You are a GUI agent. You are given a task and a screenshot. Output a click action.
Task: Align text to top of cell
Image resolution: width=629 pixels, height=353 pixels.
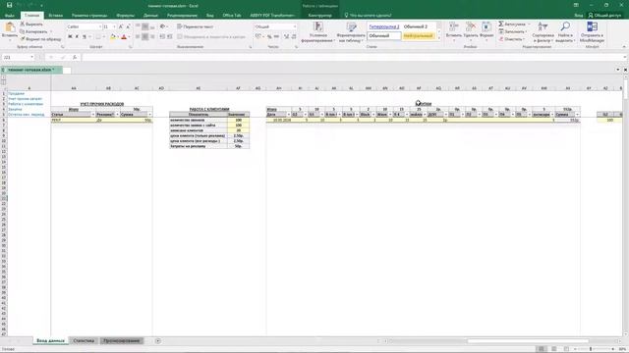tap(138, 26)
